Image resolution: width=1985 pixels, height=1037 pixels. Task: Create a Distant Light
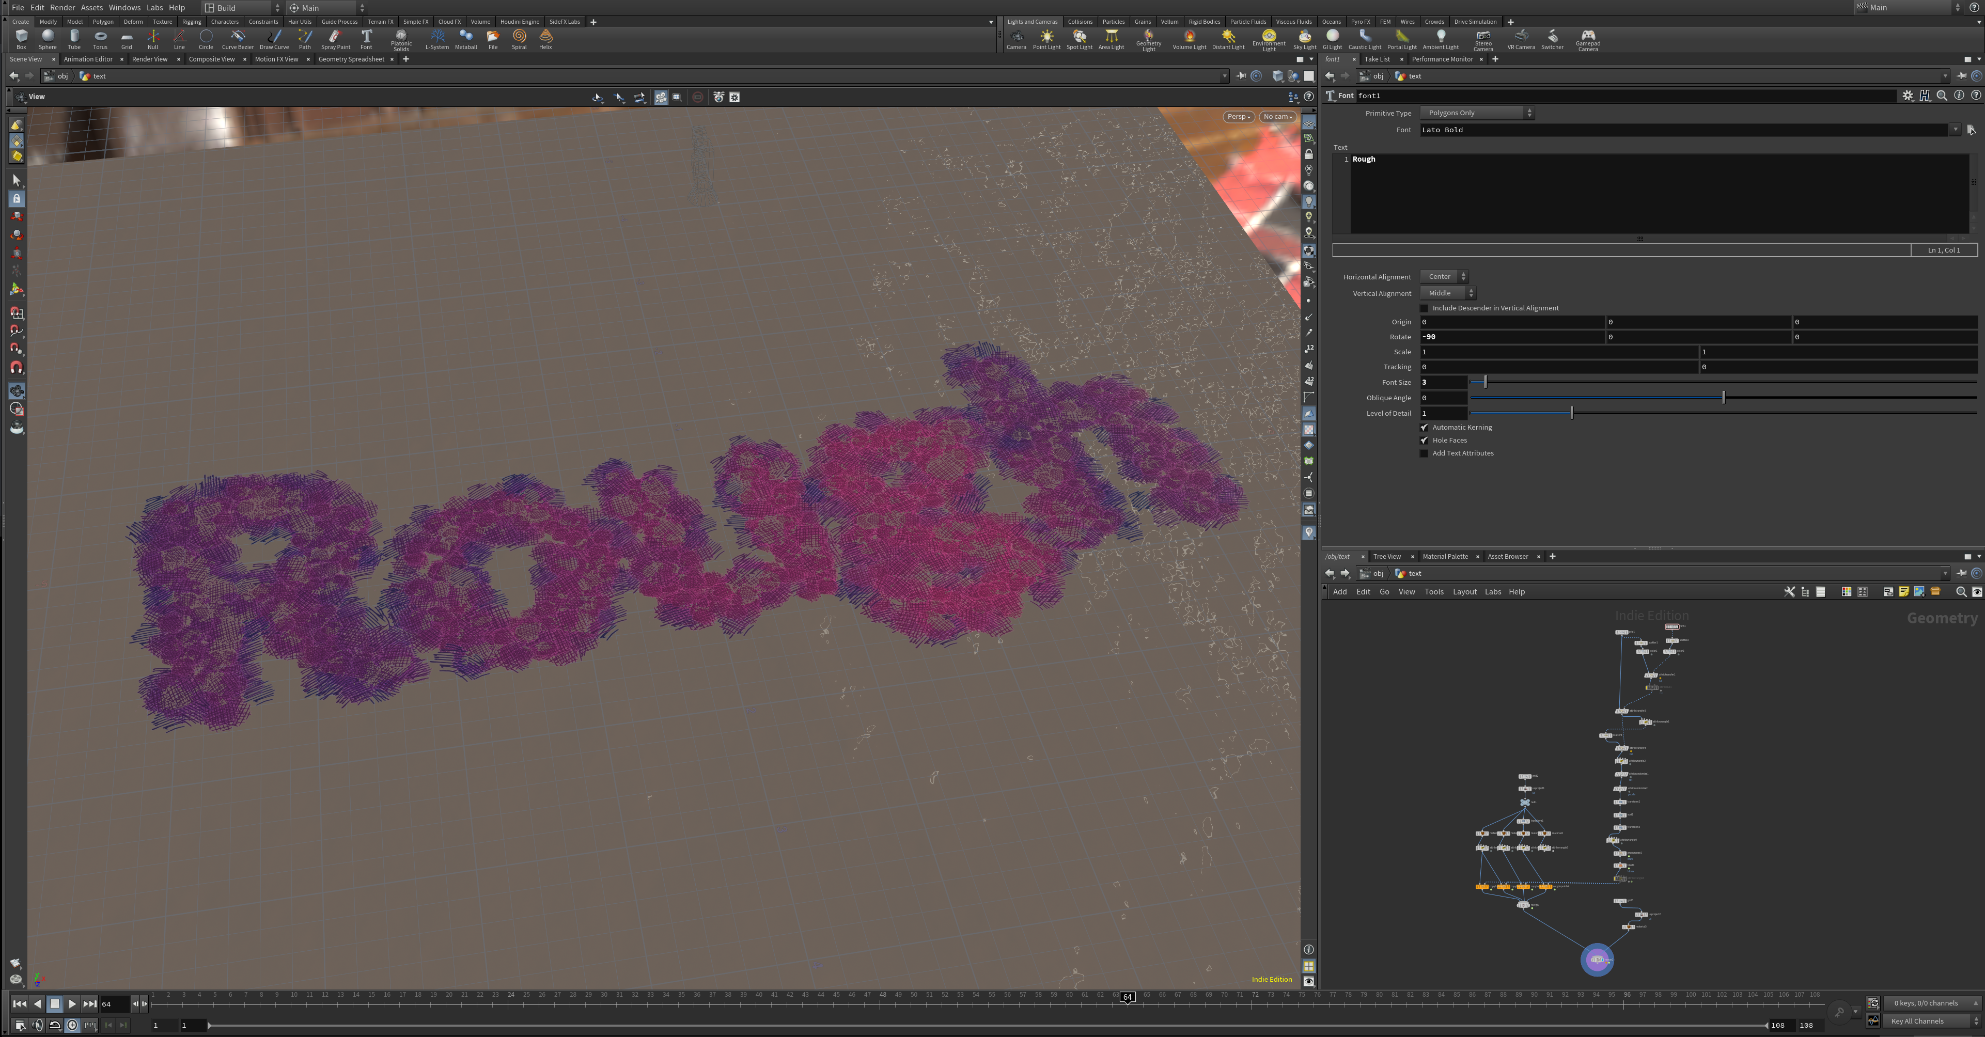[1228, 39]
